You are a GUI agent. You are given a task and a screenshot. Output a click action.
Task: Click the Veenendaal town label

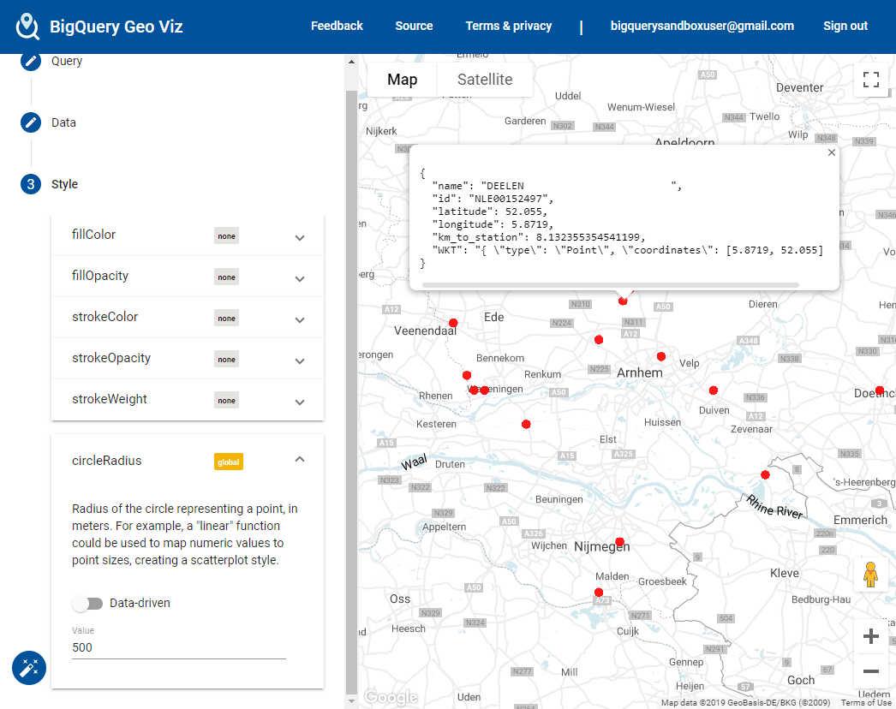point(425,331)
